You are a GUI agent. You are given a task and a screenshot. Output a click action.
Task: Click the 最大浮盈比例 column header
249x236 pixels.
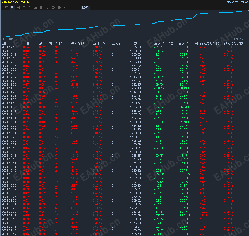233,43
